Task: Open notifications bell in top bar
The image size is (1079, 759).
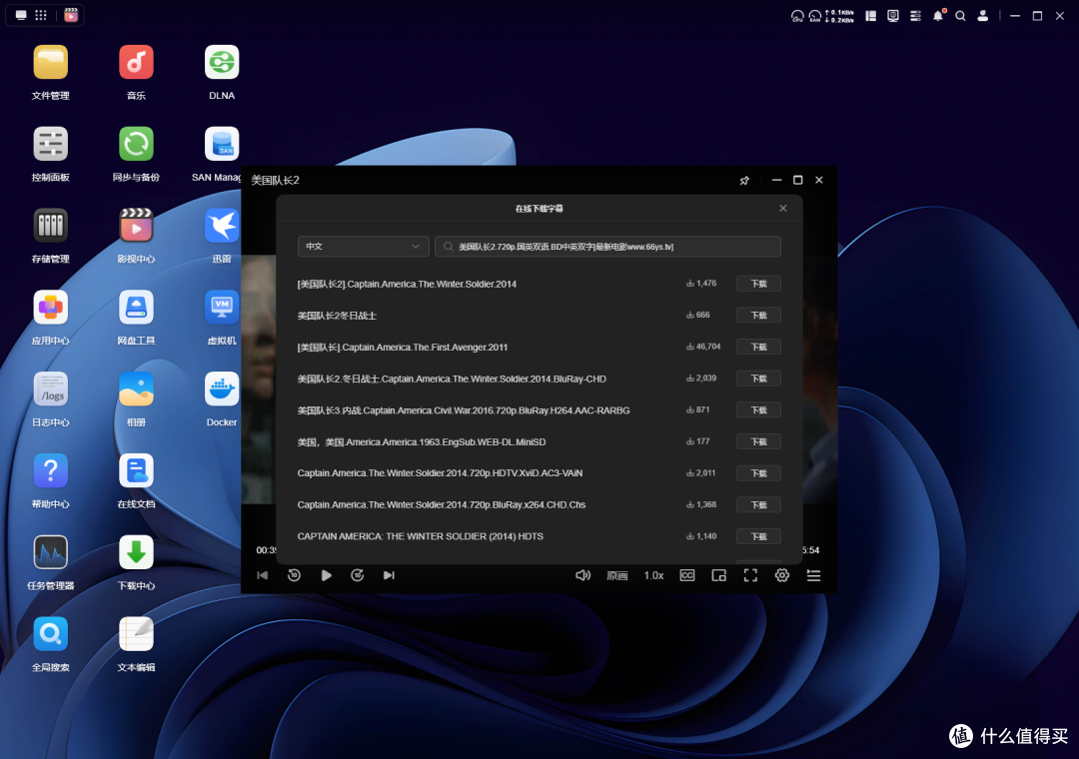Action: (938, 15)
